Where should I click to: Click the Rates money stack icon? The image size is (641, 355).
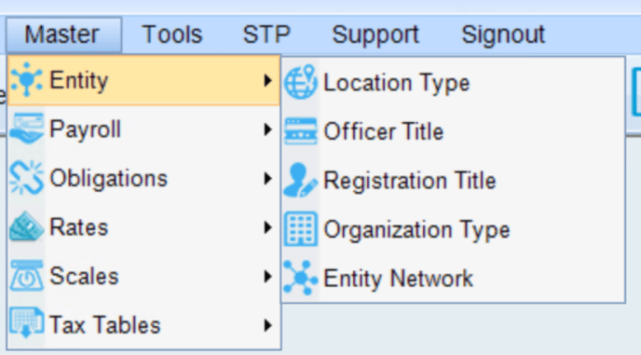[27, 227]
